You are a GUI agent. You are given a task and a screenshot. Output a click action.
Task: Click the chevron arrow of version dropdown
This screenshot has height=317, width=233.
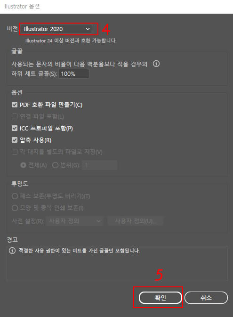click(88, 29)
